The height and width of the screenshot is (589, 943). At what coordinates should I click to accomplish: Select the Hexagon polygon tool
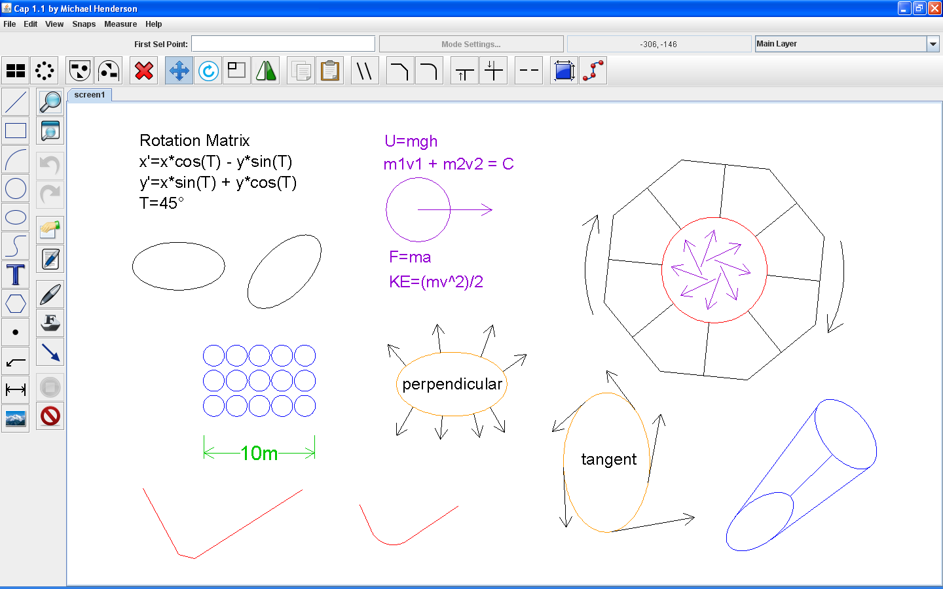16,304
